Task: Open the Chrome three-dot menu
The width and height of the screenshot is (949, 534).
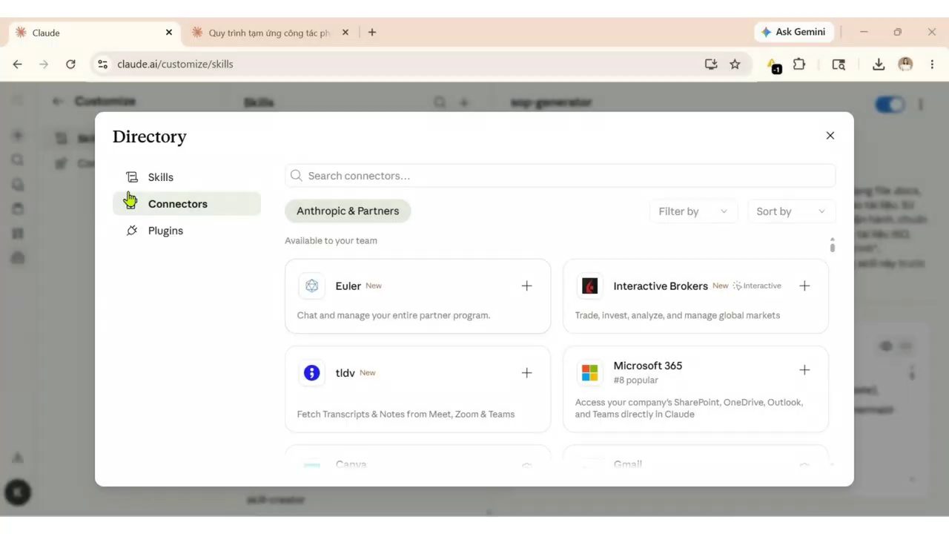Action: click(x=932, y=65)
